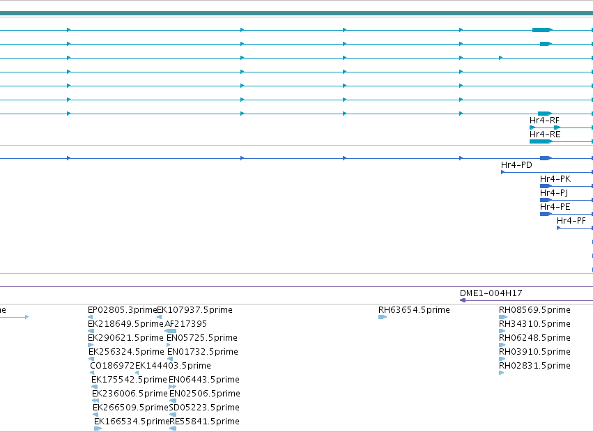Image resolution: width=593 pixels, height=432 pixels.
Task: Click EST label EN01732.5prime
Action: coord(203,352)
